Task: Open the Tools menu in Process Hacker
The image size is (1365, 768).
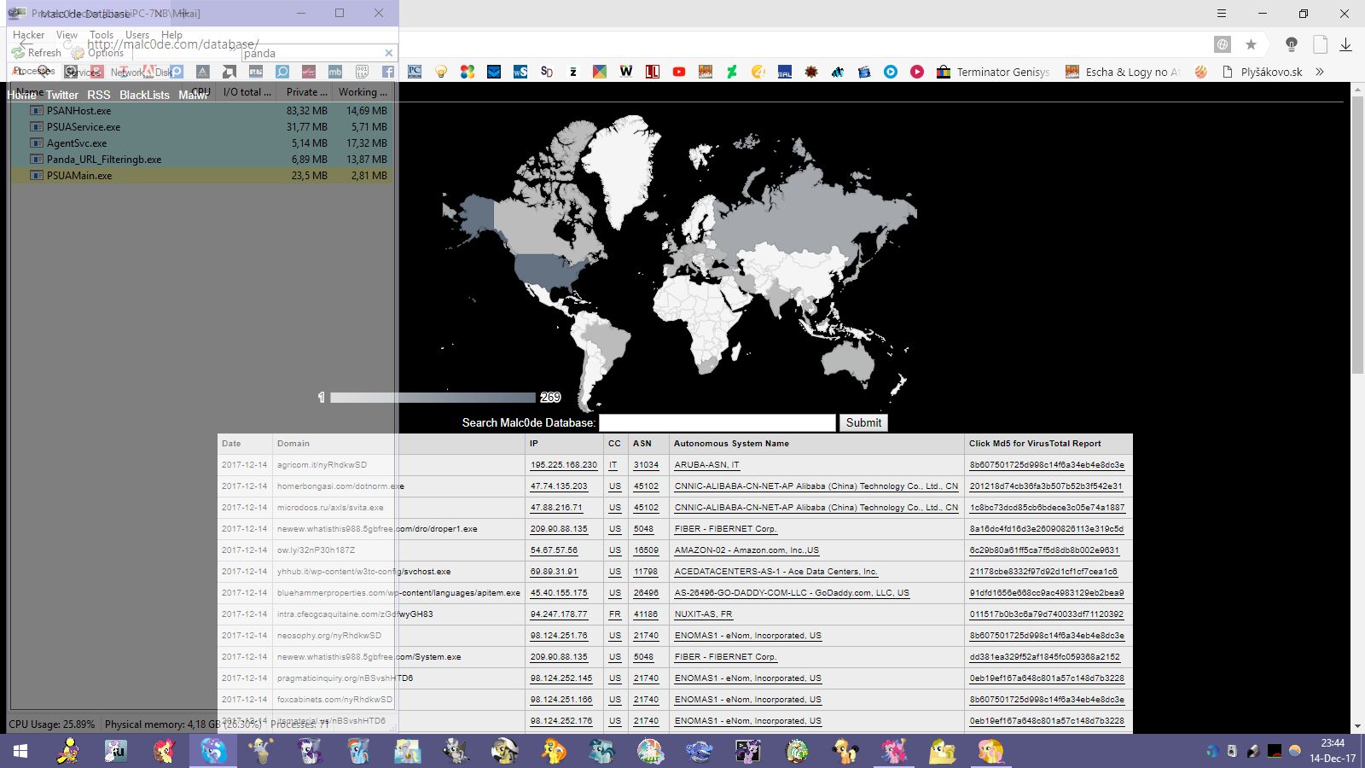Action: click(x=101, y=35)
